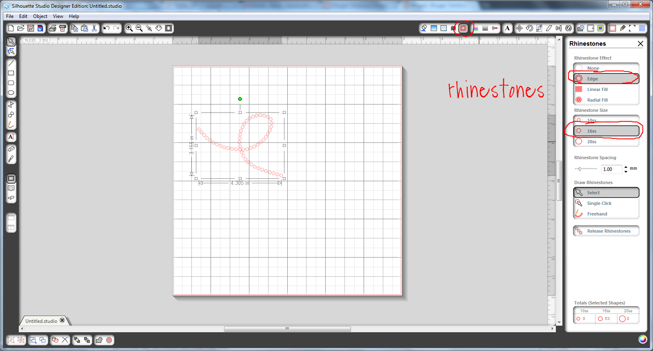Select the Edit Points tool

coord(11,51)
